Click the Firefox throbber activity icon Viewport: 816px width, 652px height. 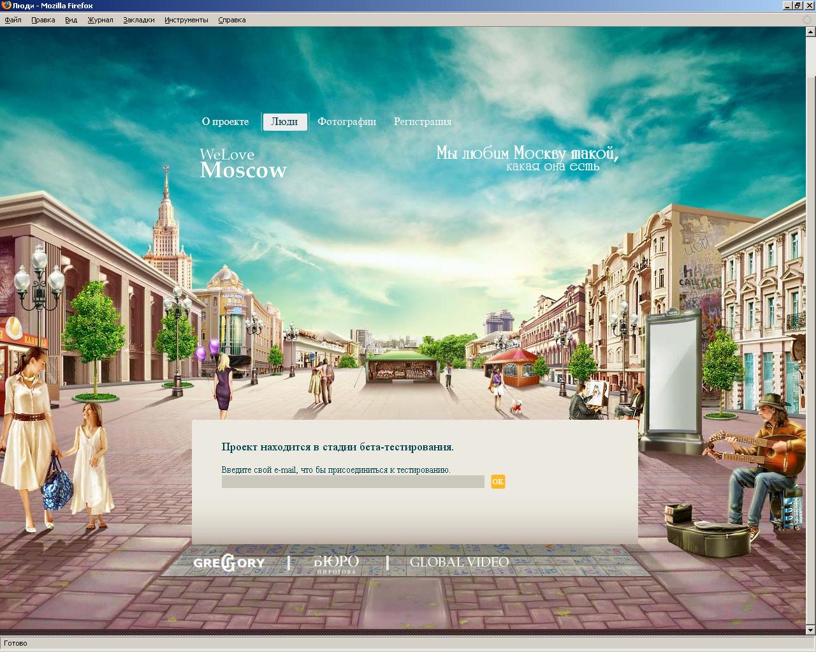click(x=807, y=20)
